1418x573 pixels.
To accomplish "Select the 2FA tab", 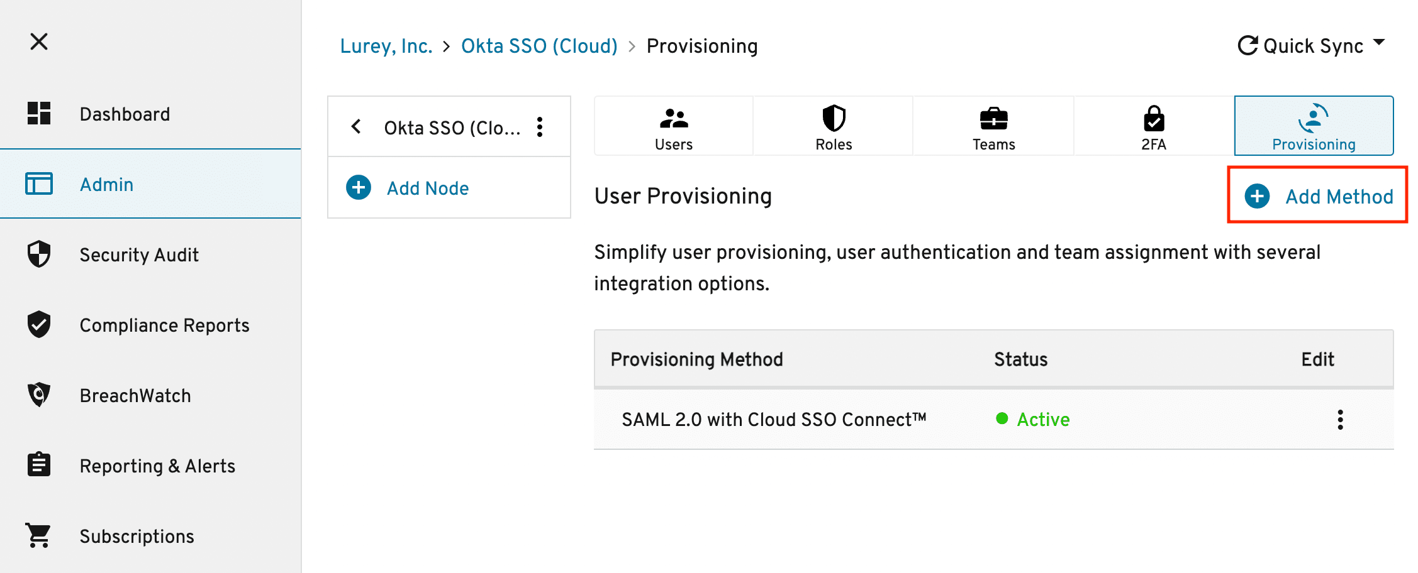I will [1154, 127].
